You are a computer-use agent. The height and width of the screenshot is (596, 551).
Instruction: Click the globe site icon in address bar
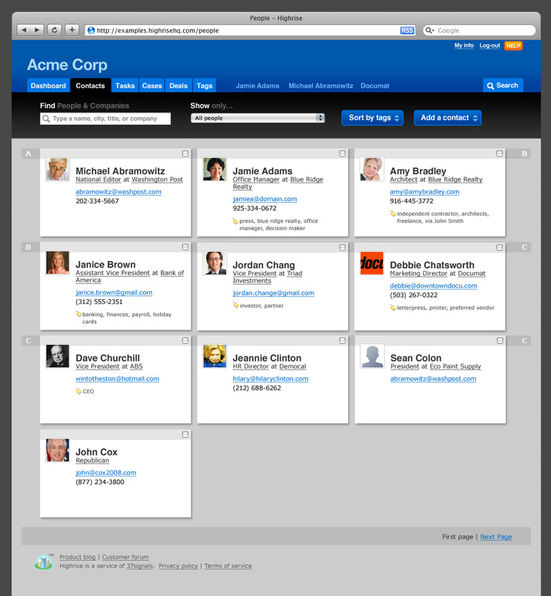coord(91,30)
